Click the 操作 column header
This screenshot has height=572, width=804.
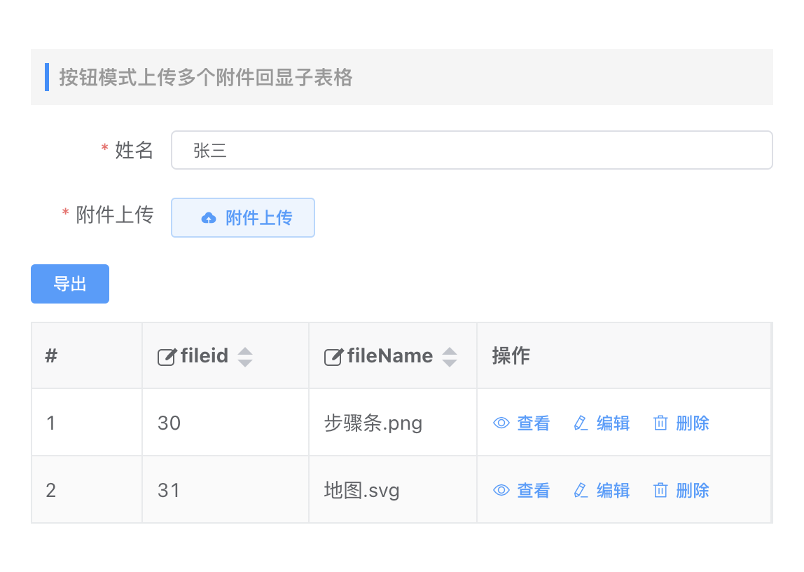(511, 356)
